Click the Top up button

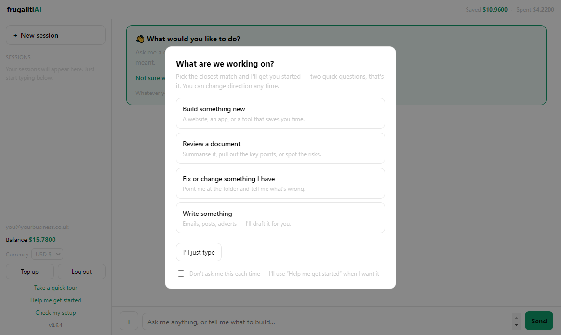(30, 272)
